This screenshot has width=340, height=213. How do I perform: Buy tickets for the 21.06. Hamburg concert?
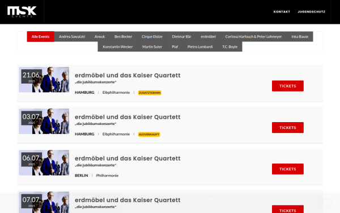(288, 86)
